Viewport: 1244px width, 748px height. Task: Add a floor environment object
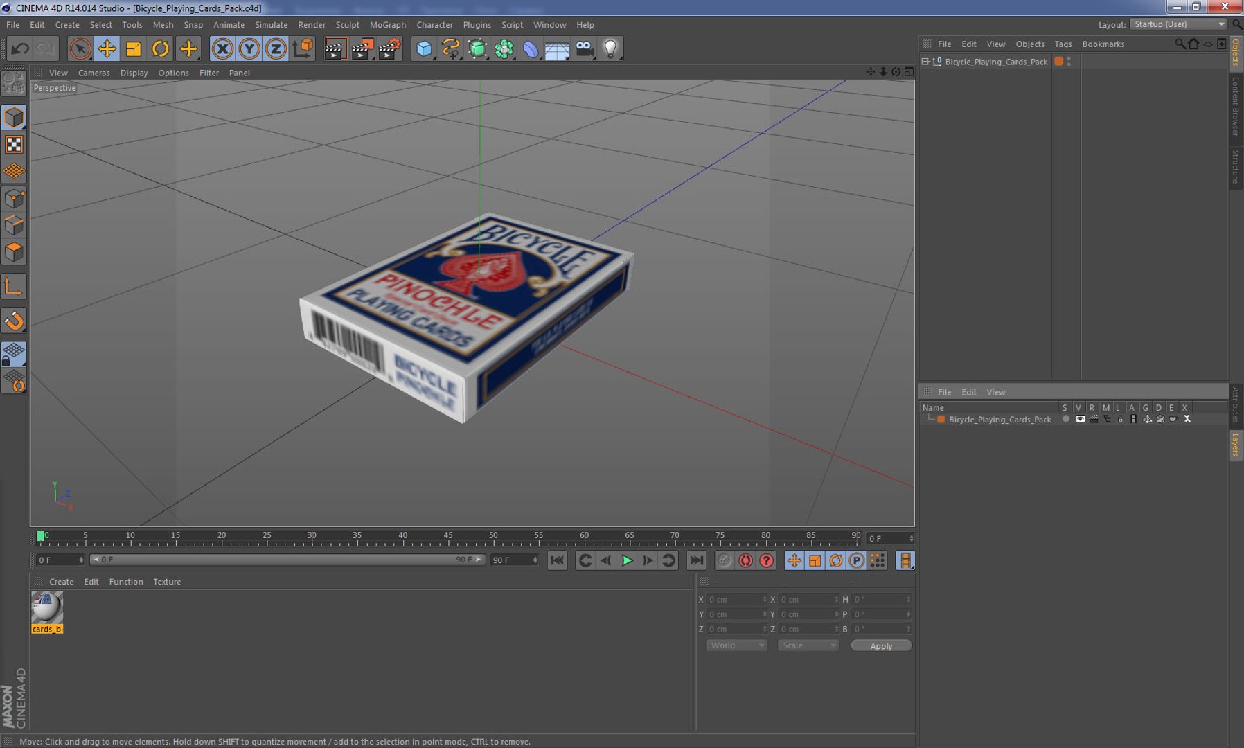(557, 48)
